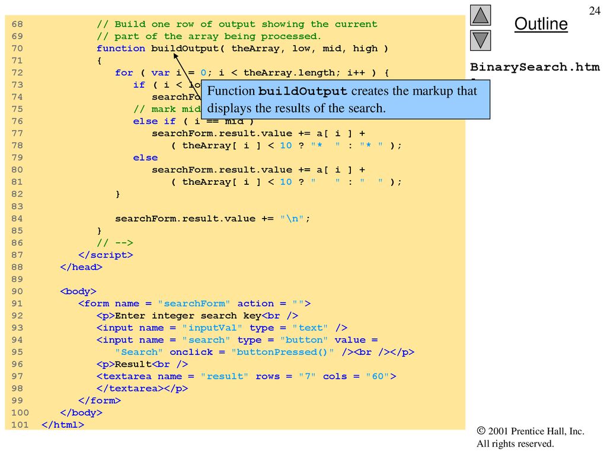The image size is (607, 455).
Task: Click line 80 searchForm.result.value statement
Action: 258,170
